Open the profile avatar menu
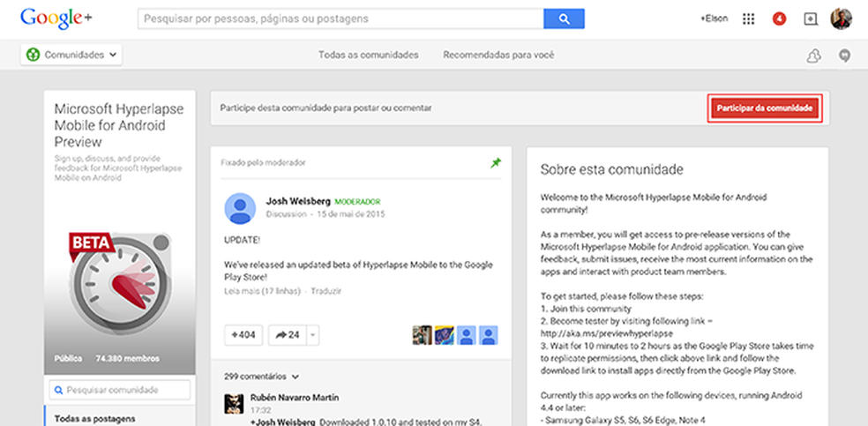This screenshot has width=868, height=426. (x=842, y=19)
